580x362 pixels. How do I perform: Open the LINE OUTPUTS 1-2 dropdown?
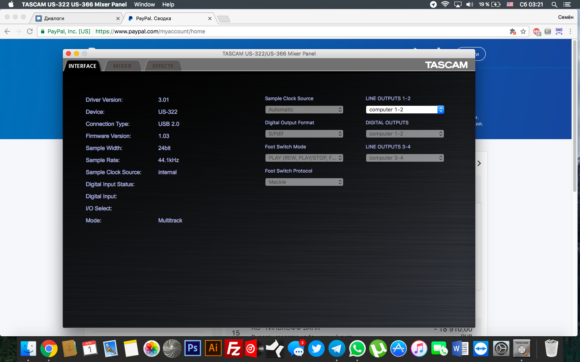(x=405, y=110)
